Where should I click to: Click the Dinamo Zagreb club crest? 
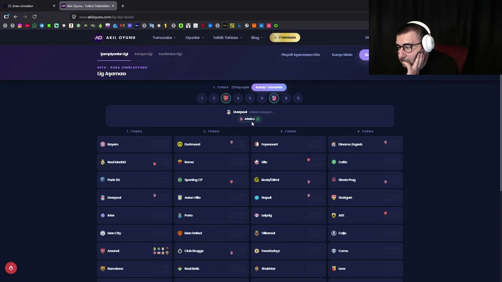point(334,145)
